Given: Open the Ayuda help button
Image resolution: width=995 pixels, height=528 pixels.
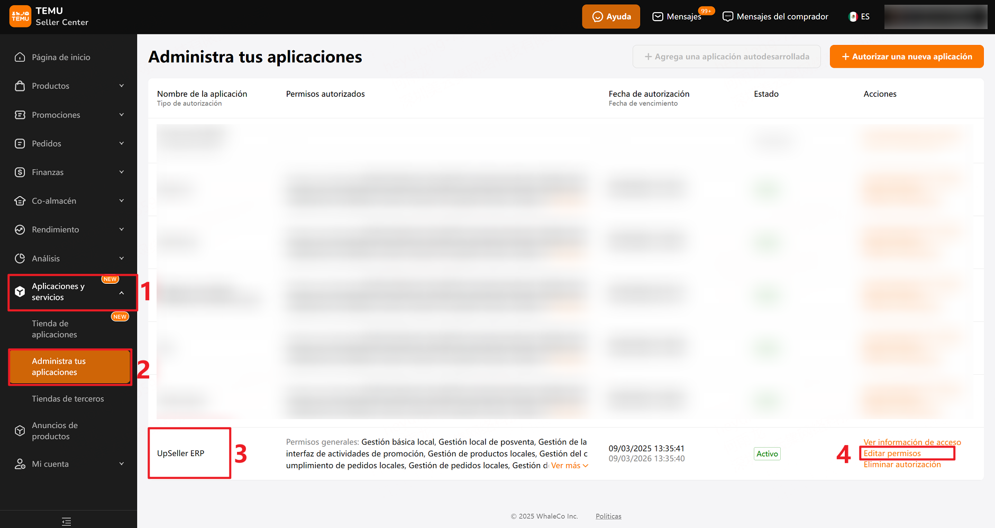Looking at the screenshot, I should [x=611, y=16].
